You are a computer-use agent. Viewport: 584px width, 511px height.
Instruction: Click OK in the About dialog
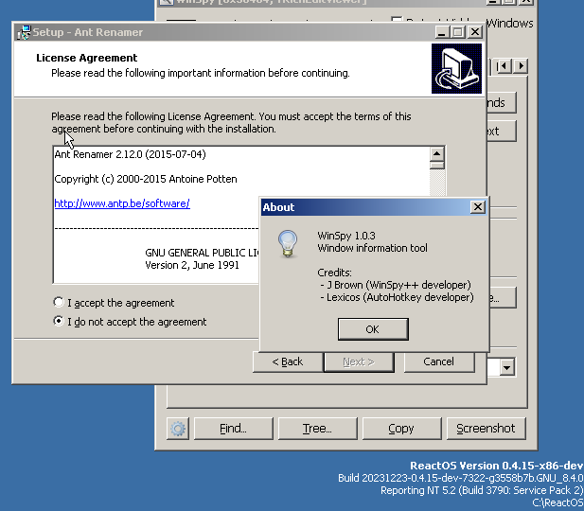tap(373, 329)
